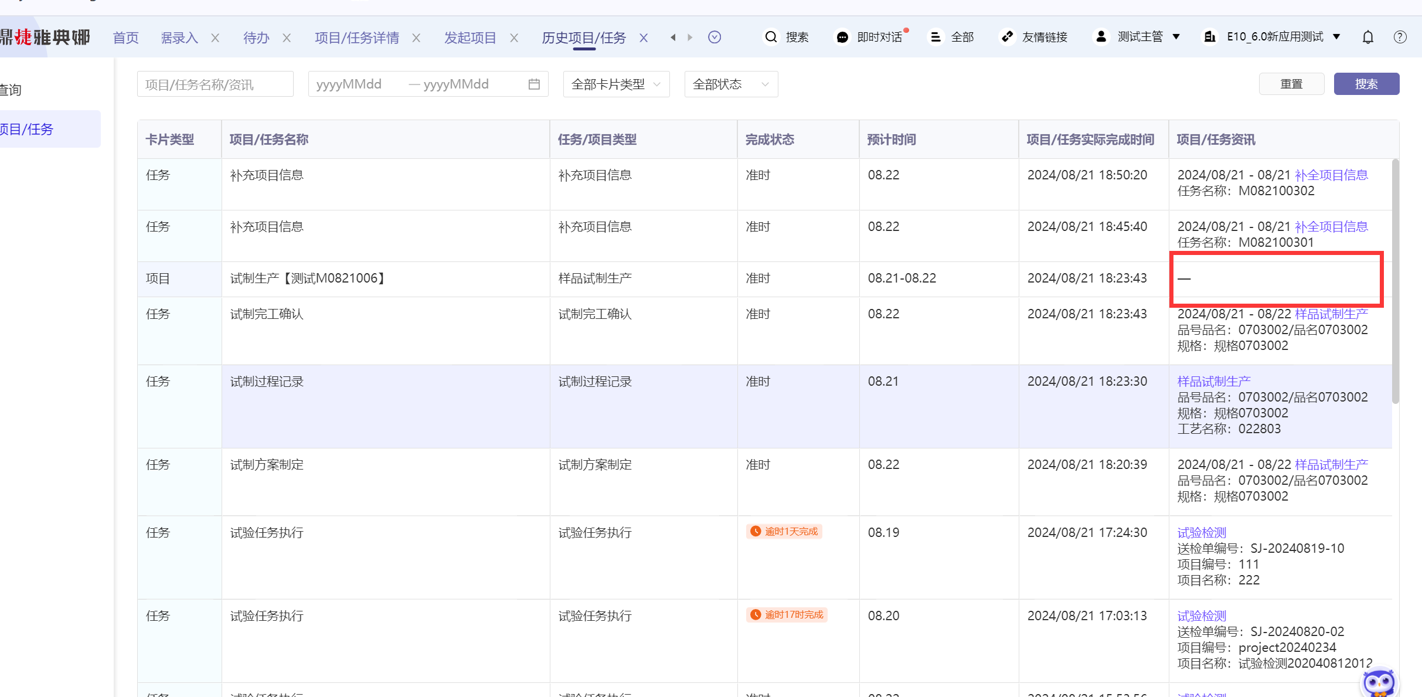This screenshot has width=1422, height=697.
Task: Open E10_6.0新应用测试 tenant dropdown arrow
Action: [x=1336, y=37]
